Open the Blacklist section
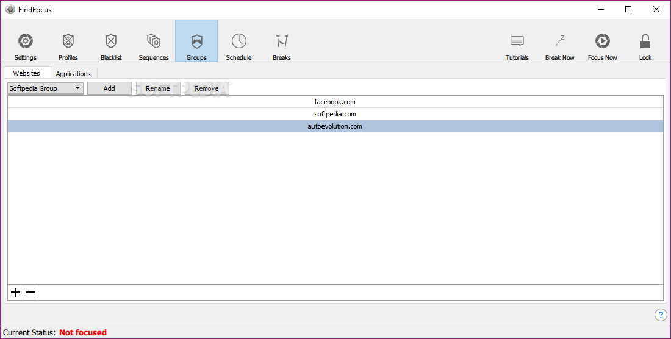The width and height of the screenshot is (671, 339). 111,46
